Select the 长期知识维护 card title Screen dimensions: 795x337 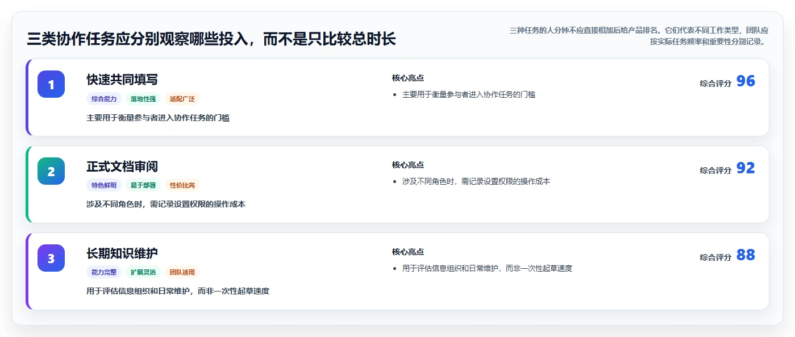pyautogui.click(x=122, y=253)
